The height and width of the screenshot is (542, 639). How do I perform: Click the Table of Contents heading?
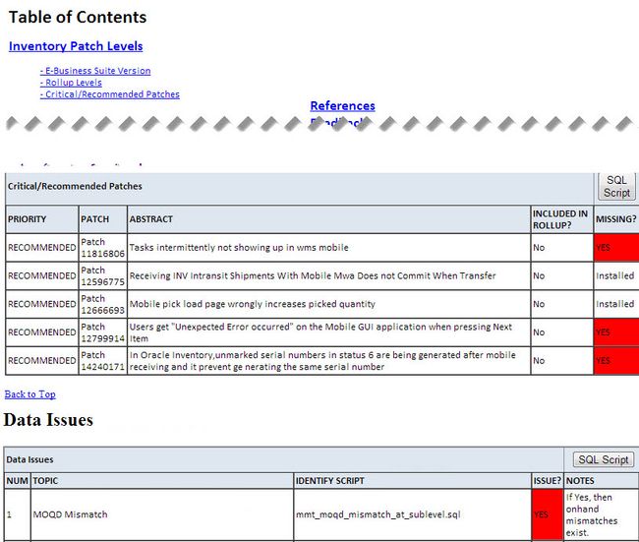78,17
